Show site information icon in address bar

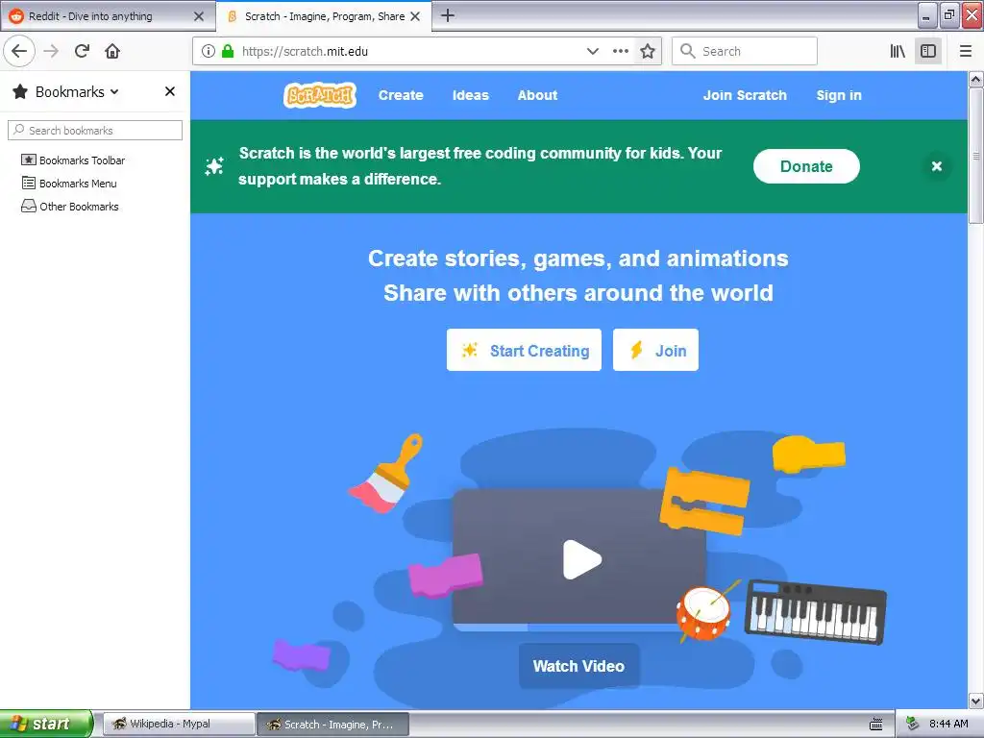coord(209,51)
